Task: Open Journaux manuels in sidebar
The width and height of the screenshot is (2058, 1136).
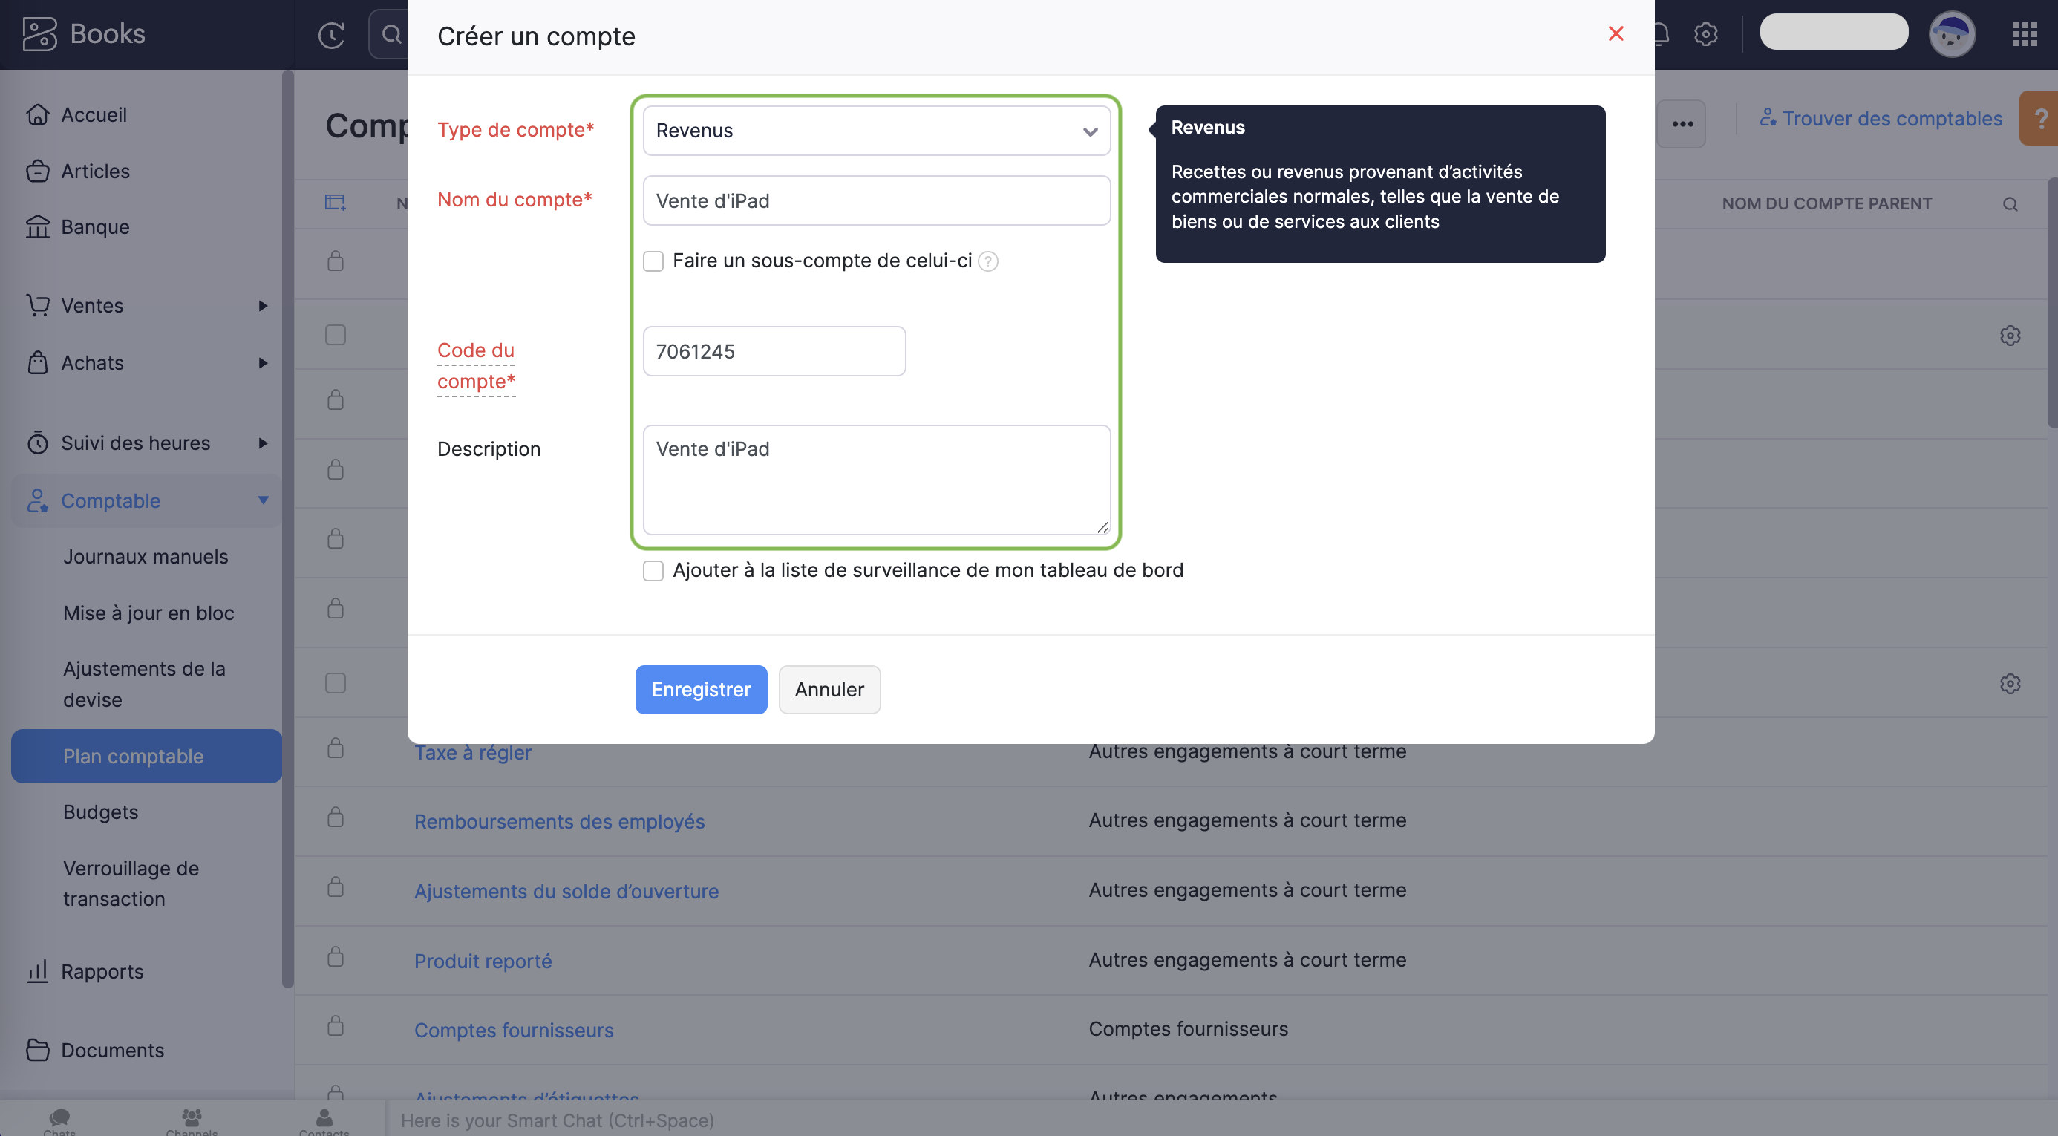Action: pos(146,557)
